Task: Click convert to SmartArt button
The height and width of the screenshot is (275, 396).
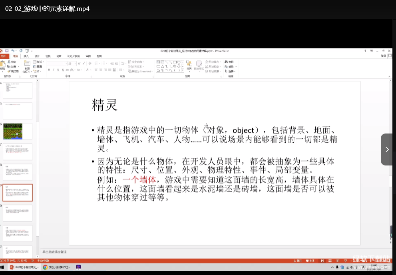Action: click(x=140, y=72)
